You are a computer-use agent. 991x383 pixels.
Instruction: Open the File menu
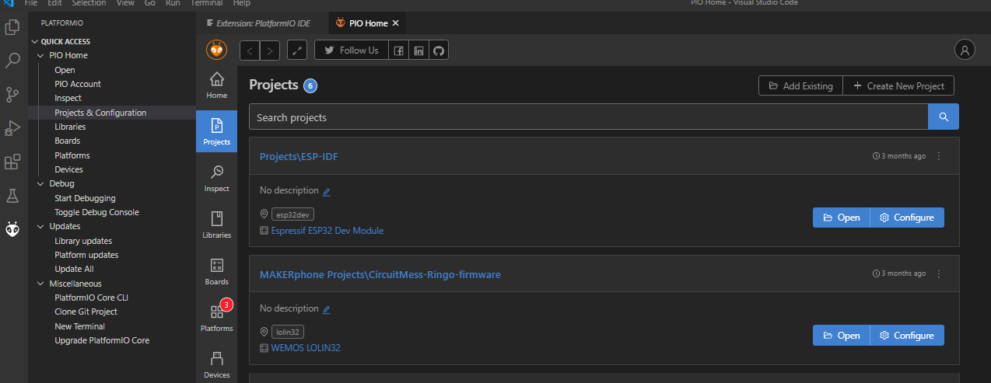point(31,3)
